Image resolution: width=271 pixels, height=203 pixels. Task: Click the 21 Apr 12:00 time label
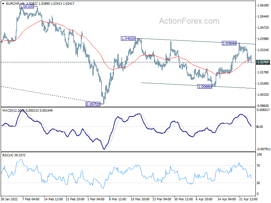pos(248,199)
